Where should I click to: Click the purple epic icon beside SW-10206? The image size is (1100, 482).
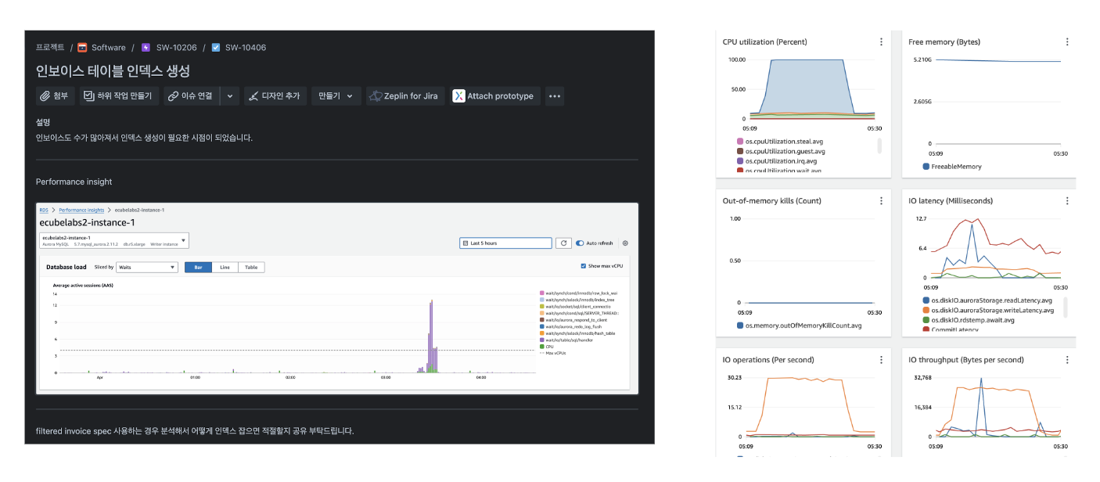coord(146,48)
